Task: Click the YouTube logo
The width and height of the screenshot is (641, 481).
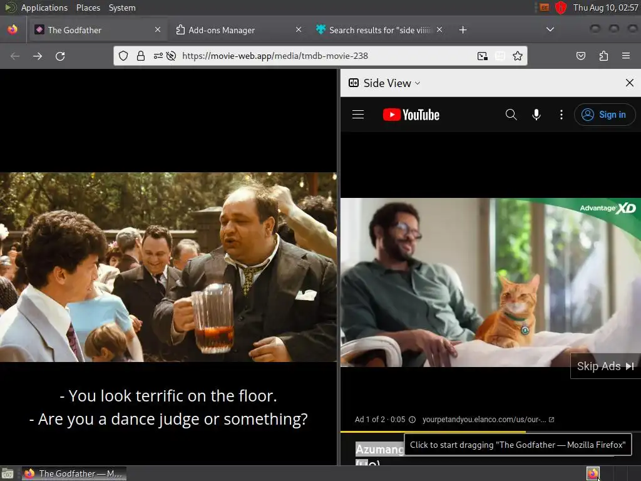Action: (411, 115)
